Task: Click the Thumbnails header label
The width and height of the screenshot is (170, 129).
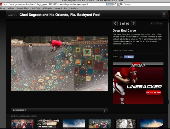Action: pos(20,110)
